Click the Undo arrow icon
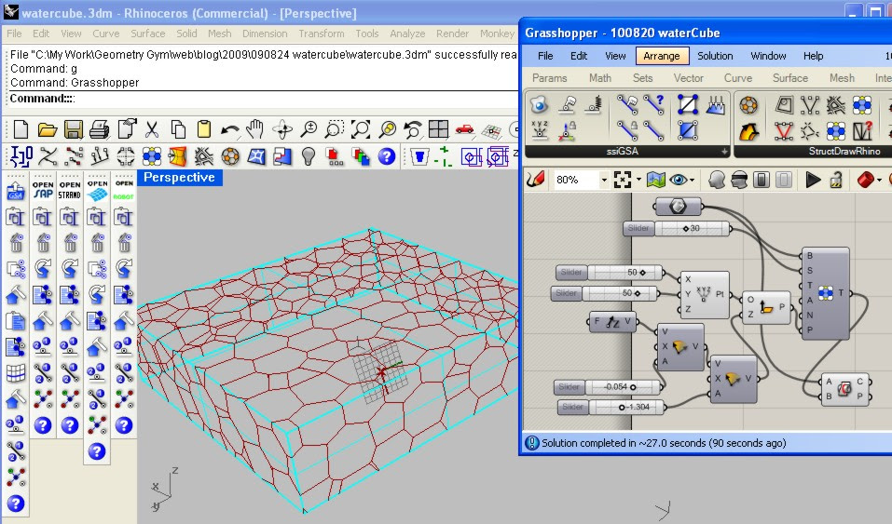 [230, 130]
